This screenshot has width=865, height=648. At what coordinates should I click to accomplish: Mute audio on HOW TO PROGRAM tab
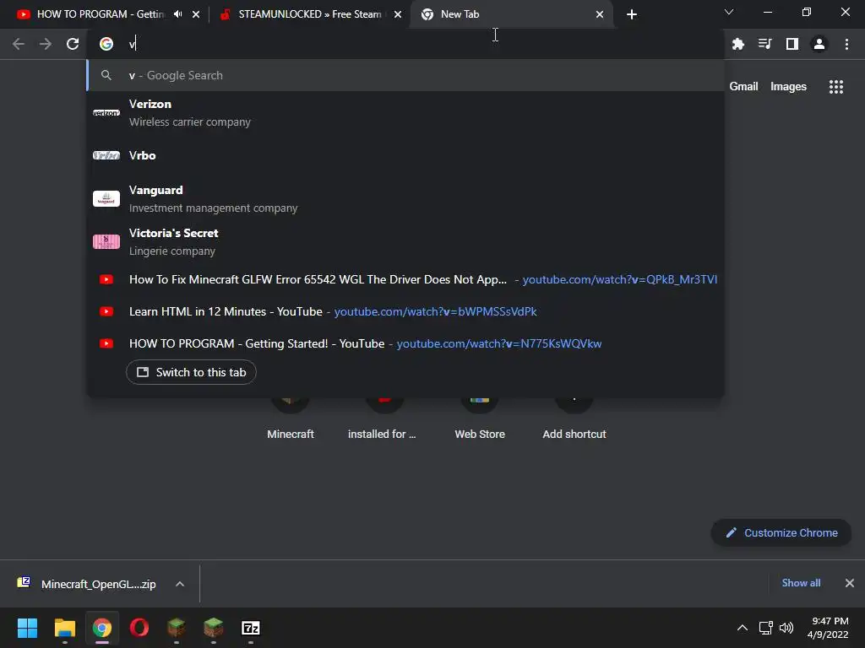click(x=177, y=14)
